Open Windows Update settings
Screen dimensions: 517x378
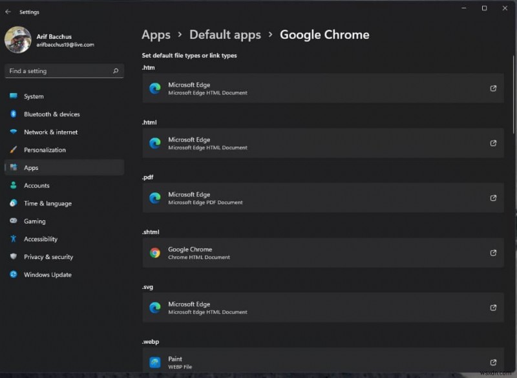click(47, 274)
